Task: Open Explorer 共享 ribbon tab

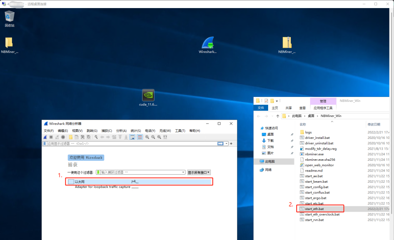Action: click(289, 108)
